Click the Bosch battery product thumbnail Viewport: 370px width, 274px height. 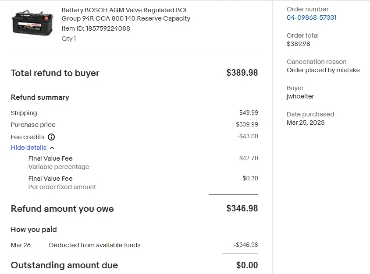point(32,24)
